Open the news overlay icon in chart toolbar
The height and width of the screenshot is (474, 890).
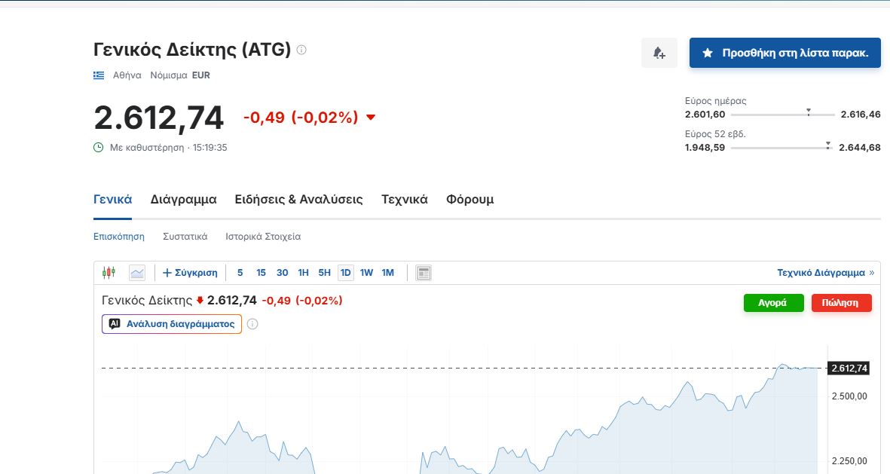424,273
